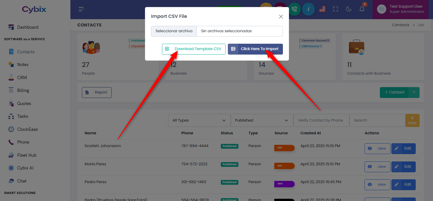
Task: Click Here To Import button
Action: [255, 49]
